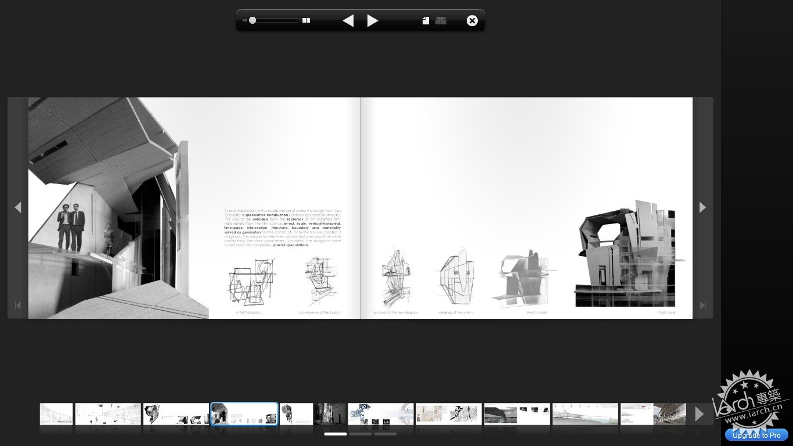Open the first single-page cover thumbnail
Image resolution: width=793 pixels, height=446 pixels.
pos(56,414)
